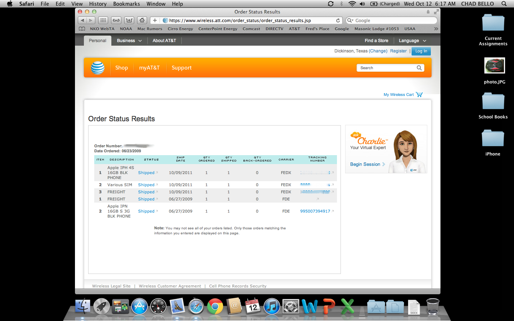Open the MacRumors bookmark
This screenshot has width=514, height=321.
[x=150, y=29]
